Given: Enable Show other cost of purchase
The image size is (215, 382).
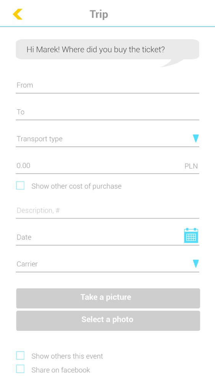Looking at the screenshot, I should pyautogui.click(x=20, y=185).
